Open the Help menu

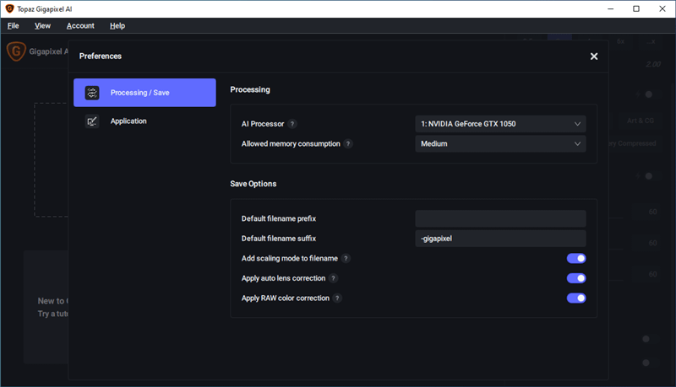pos(117,26)
